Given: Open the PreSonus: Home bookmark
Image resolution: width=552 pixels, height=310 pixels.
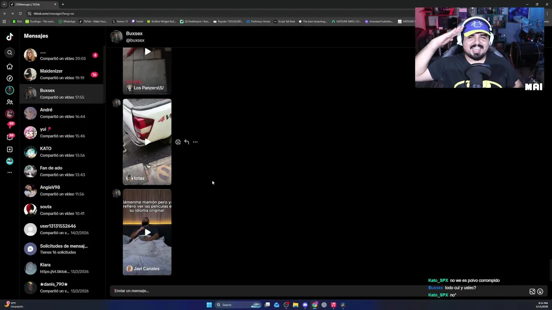Looking at the screenshot, I should (x=258, y=21).
